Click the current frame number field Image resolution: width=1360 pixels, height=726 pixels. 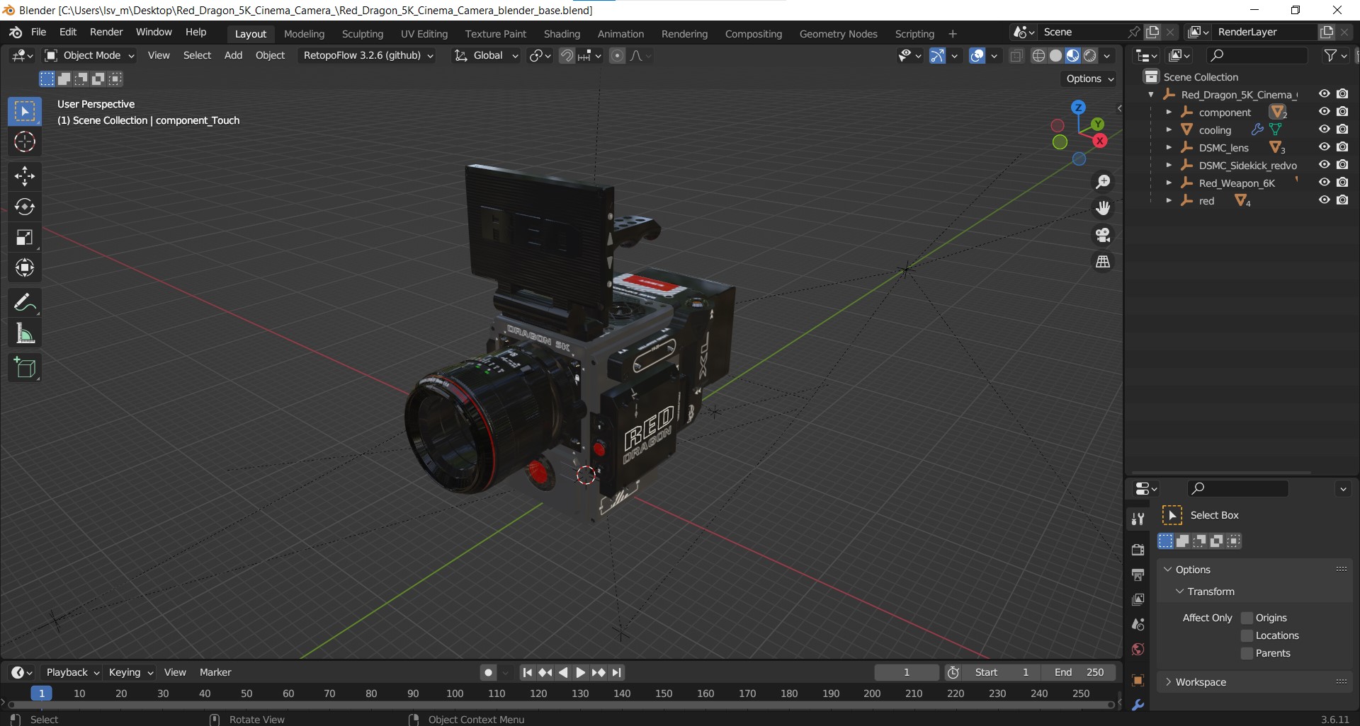(906, 672)
